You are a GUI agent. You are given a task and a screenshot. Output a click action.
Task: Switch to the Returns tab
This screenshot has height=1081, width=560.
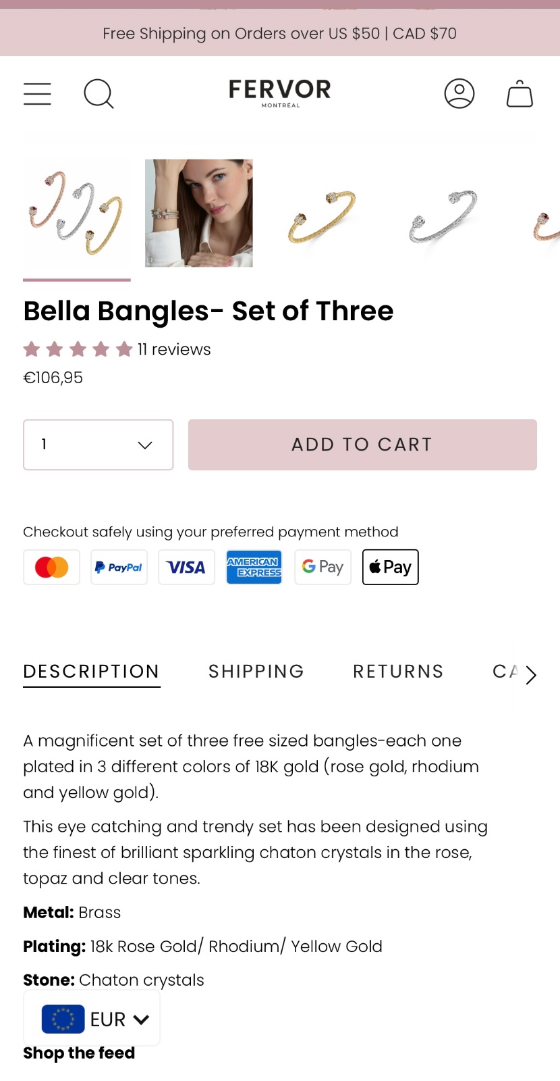click(x=398, y=672)
